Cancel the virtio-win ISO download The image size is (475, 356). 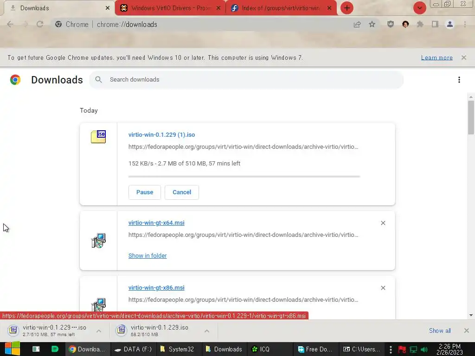(182, 192)
